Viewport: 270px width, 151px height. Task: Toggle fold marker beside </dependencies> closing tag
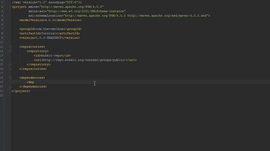coord(10,87)
